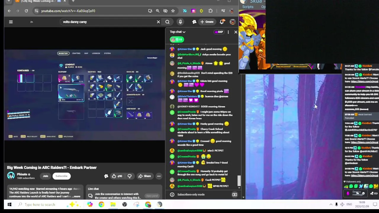Click the Open panel button in Live chat

152,196
